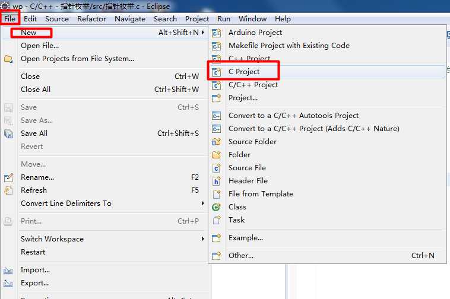Click the Task icon
This screenshot has height=299, width=450.
click(x=216, y=220)
